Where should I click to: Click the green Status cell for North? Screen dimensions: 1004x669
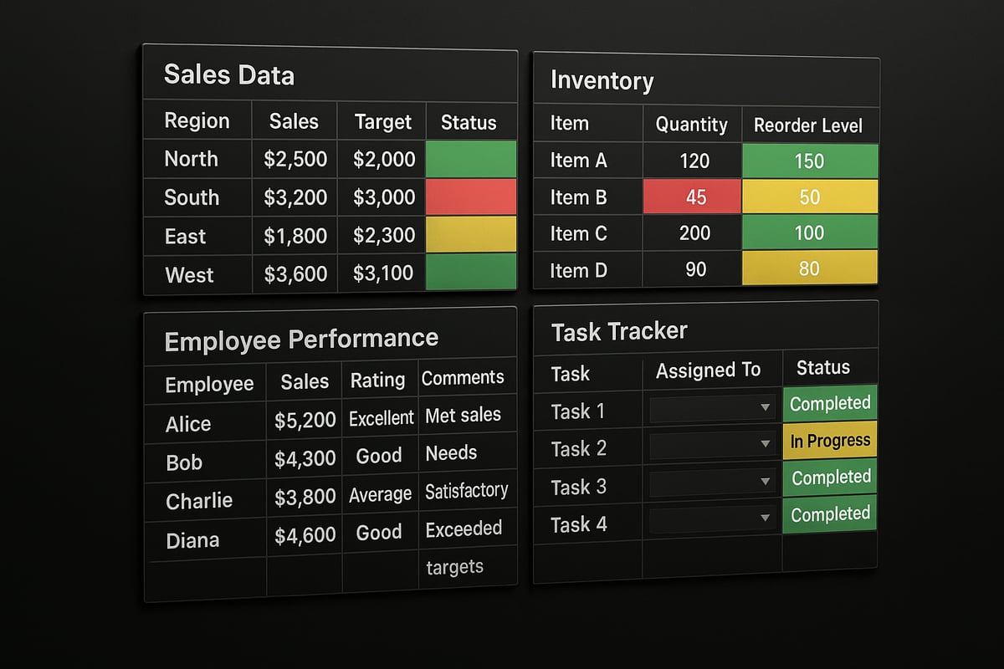pyautogui.click(x=471, y=159)
